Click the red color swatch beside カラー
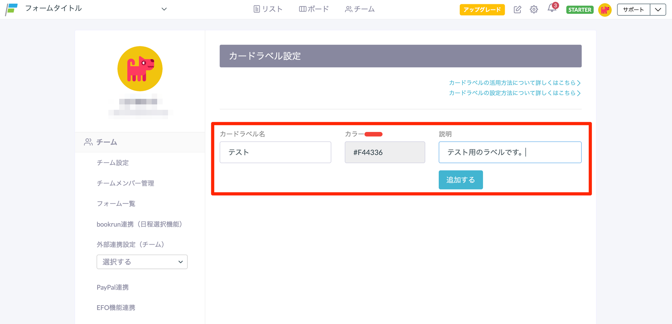Screen dimensions: 672x324 373,134
